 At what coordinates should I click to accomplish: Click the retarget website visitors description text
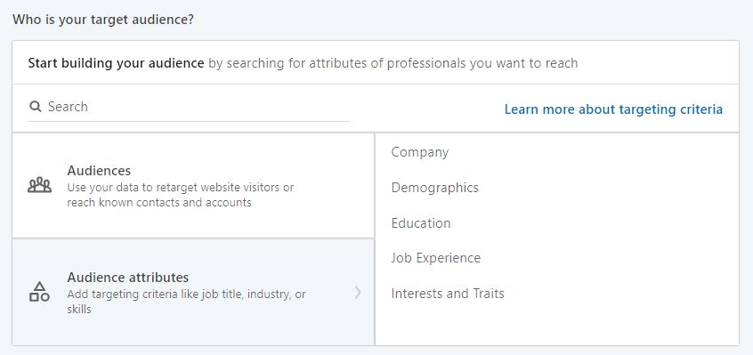[x=181, y=187]
